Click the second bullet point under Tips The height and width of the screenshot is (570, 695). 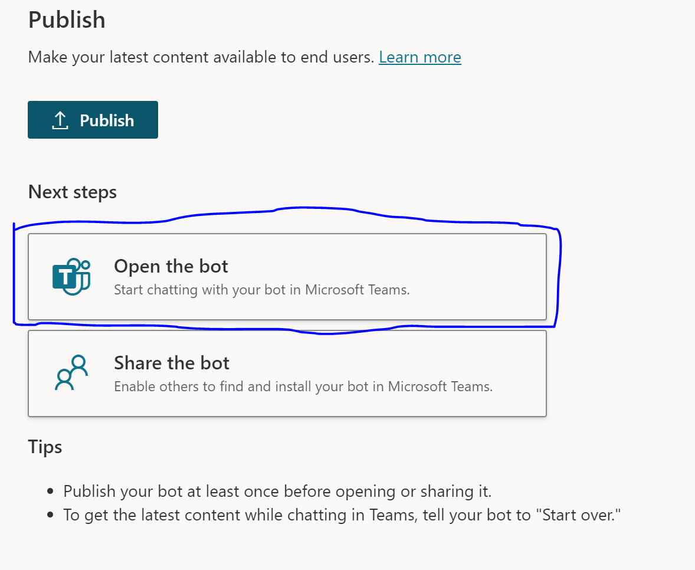click(x=51, y=515)
